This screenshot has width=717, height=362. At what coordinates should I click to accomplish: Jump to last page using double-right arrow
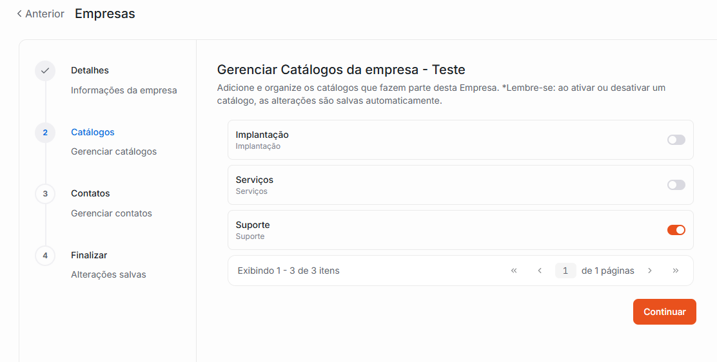tap(676, 271)
